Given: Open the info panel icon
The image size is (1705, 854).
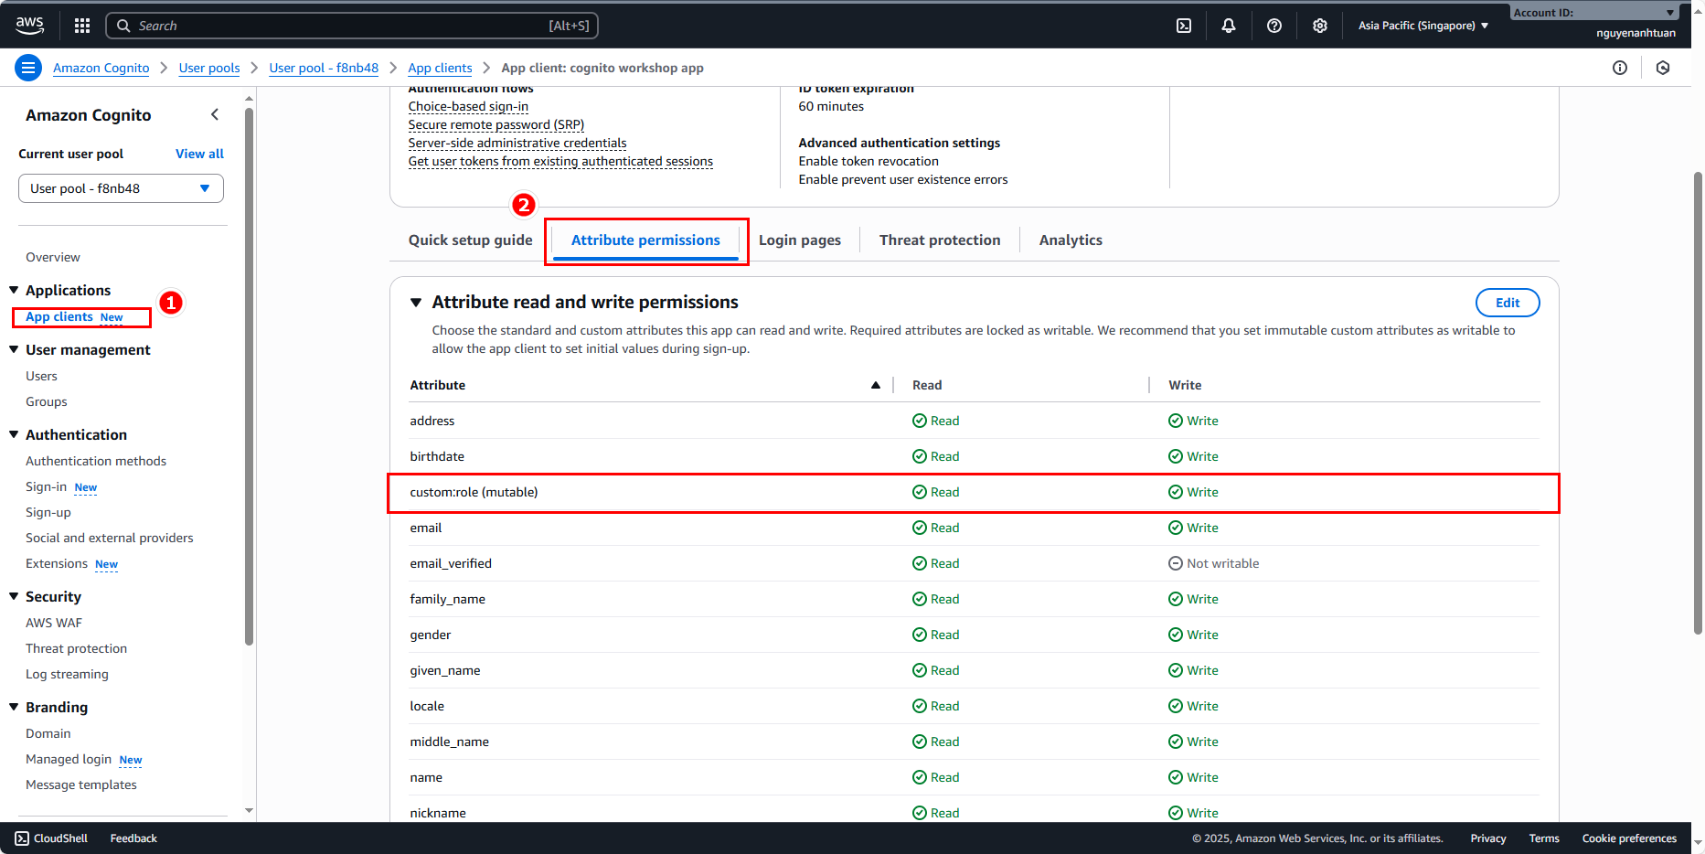Looking at the screenshot, I should 1620,68.
